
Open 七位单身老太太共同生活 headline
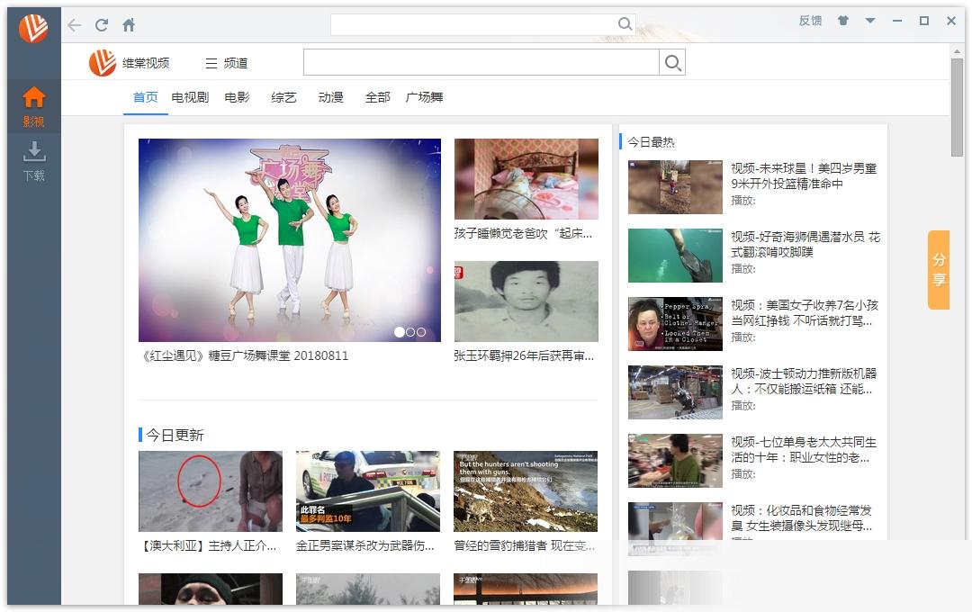tap(804, 449)
